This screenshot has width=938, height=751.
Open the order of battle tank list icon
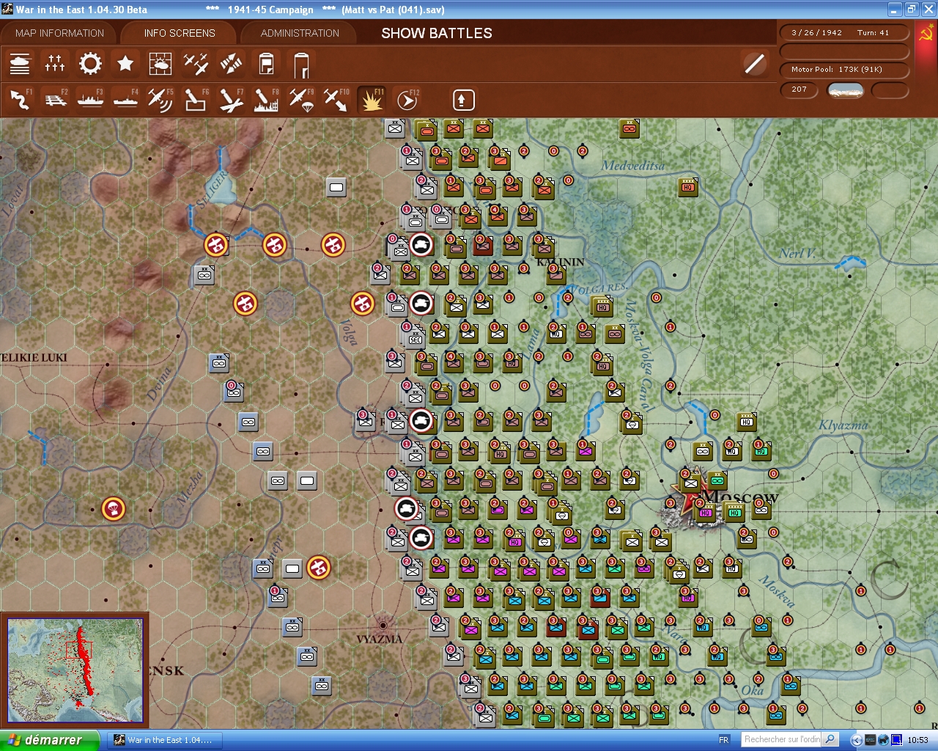tap(20, 64)
